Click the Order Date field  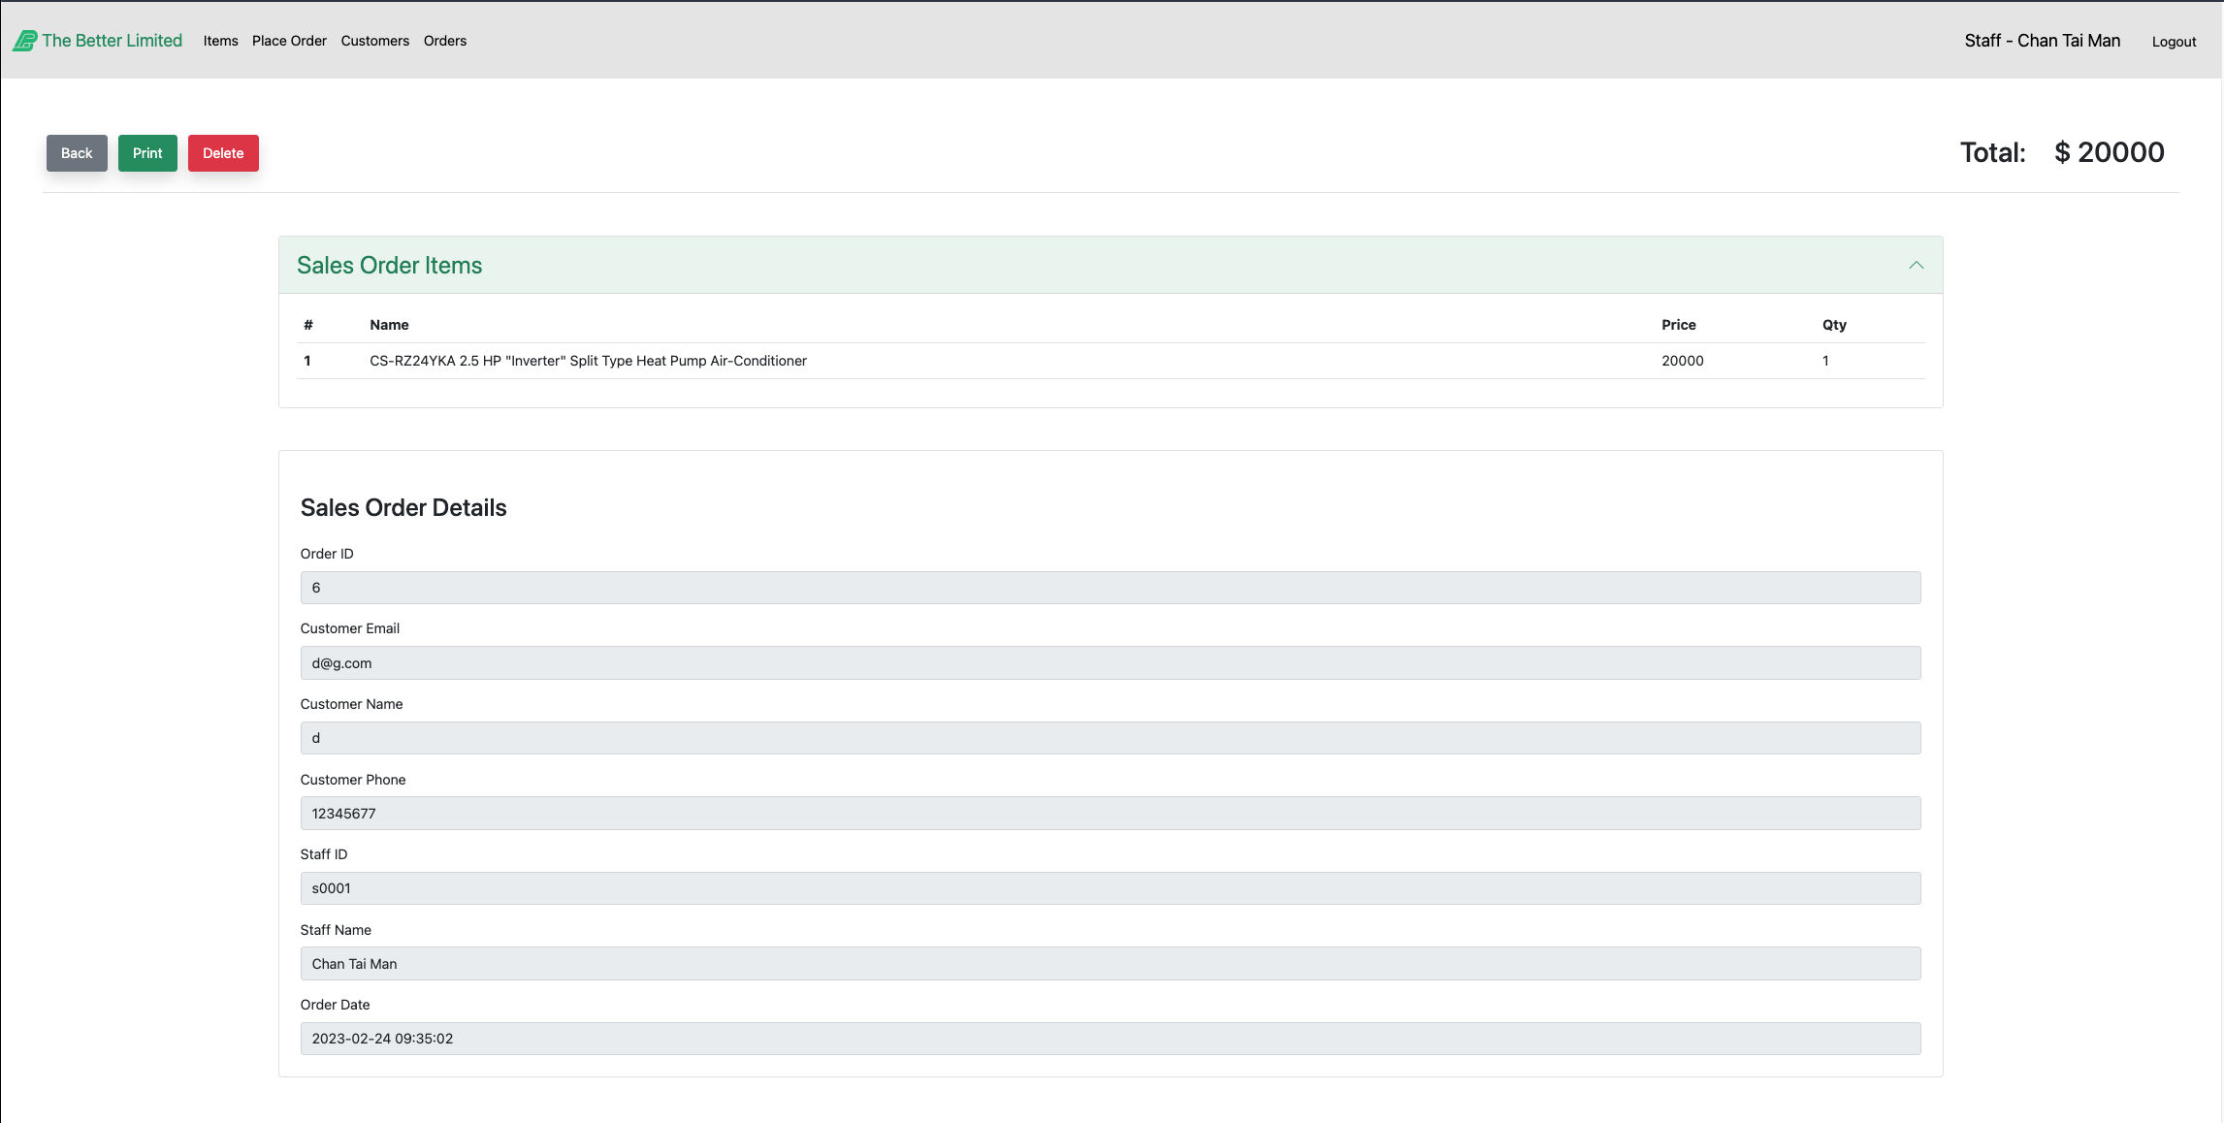coord(1110,1039)
